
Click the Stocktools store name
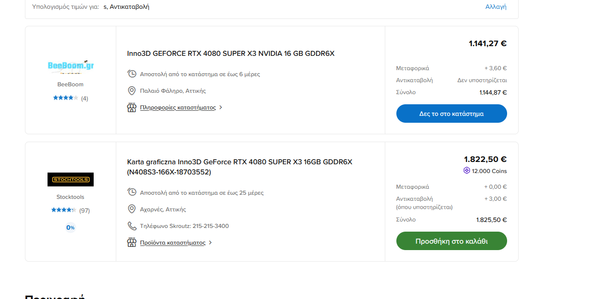point(71,197)
